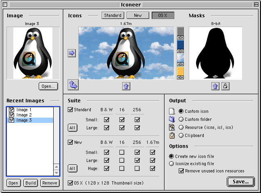The width and height of the screenshot is (261, 193).
Task: Click the up arrow below icon preview
Action: (126, 86)
